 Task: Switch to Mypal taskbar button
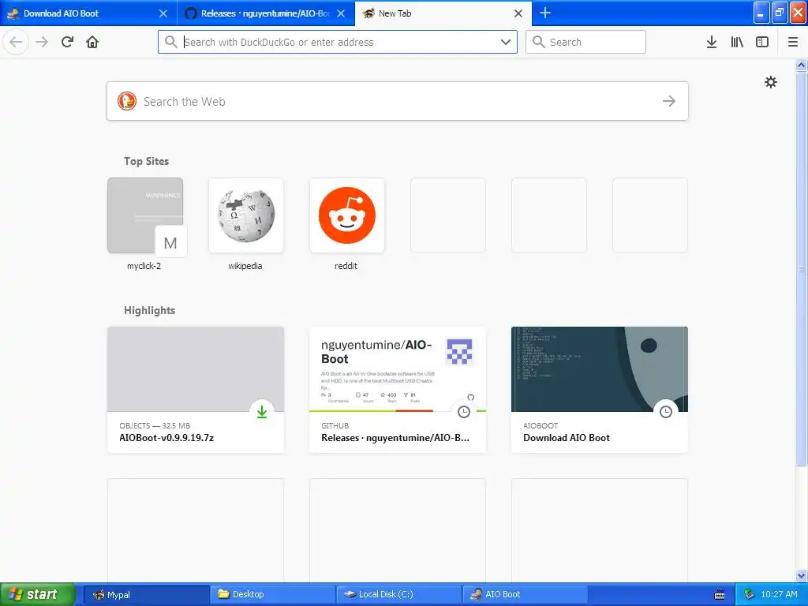pos(146,594)
